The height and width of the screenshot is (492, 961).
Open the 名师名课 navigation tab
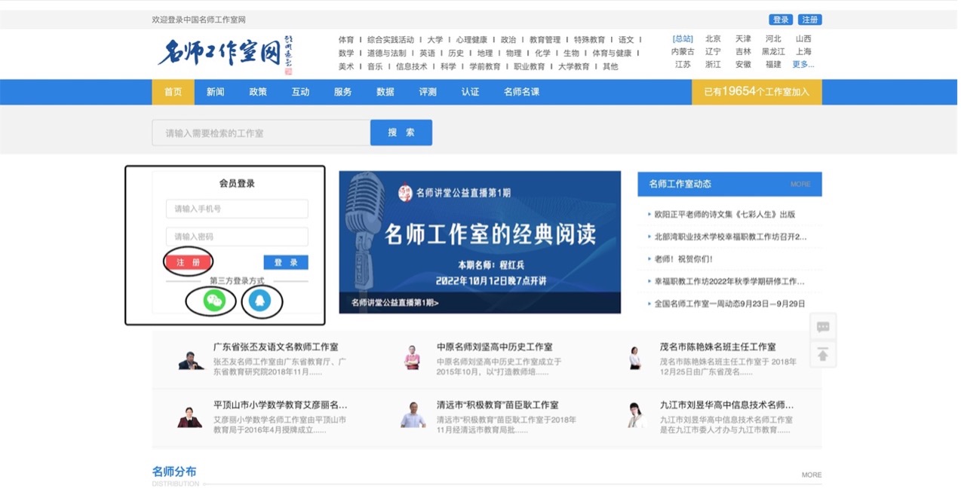click(521, 92)
